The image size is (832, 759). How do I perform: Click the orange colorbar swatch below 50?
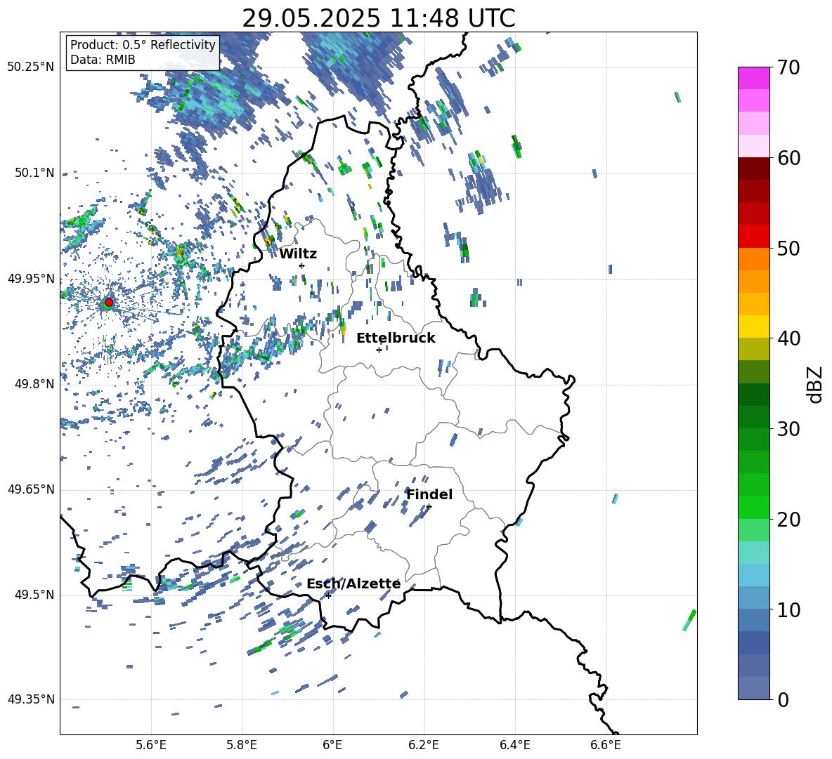pyautogui.click(x=754, y=259)
